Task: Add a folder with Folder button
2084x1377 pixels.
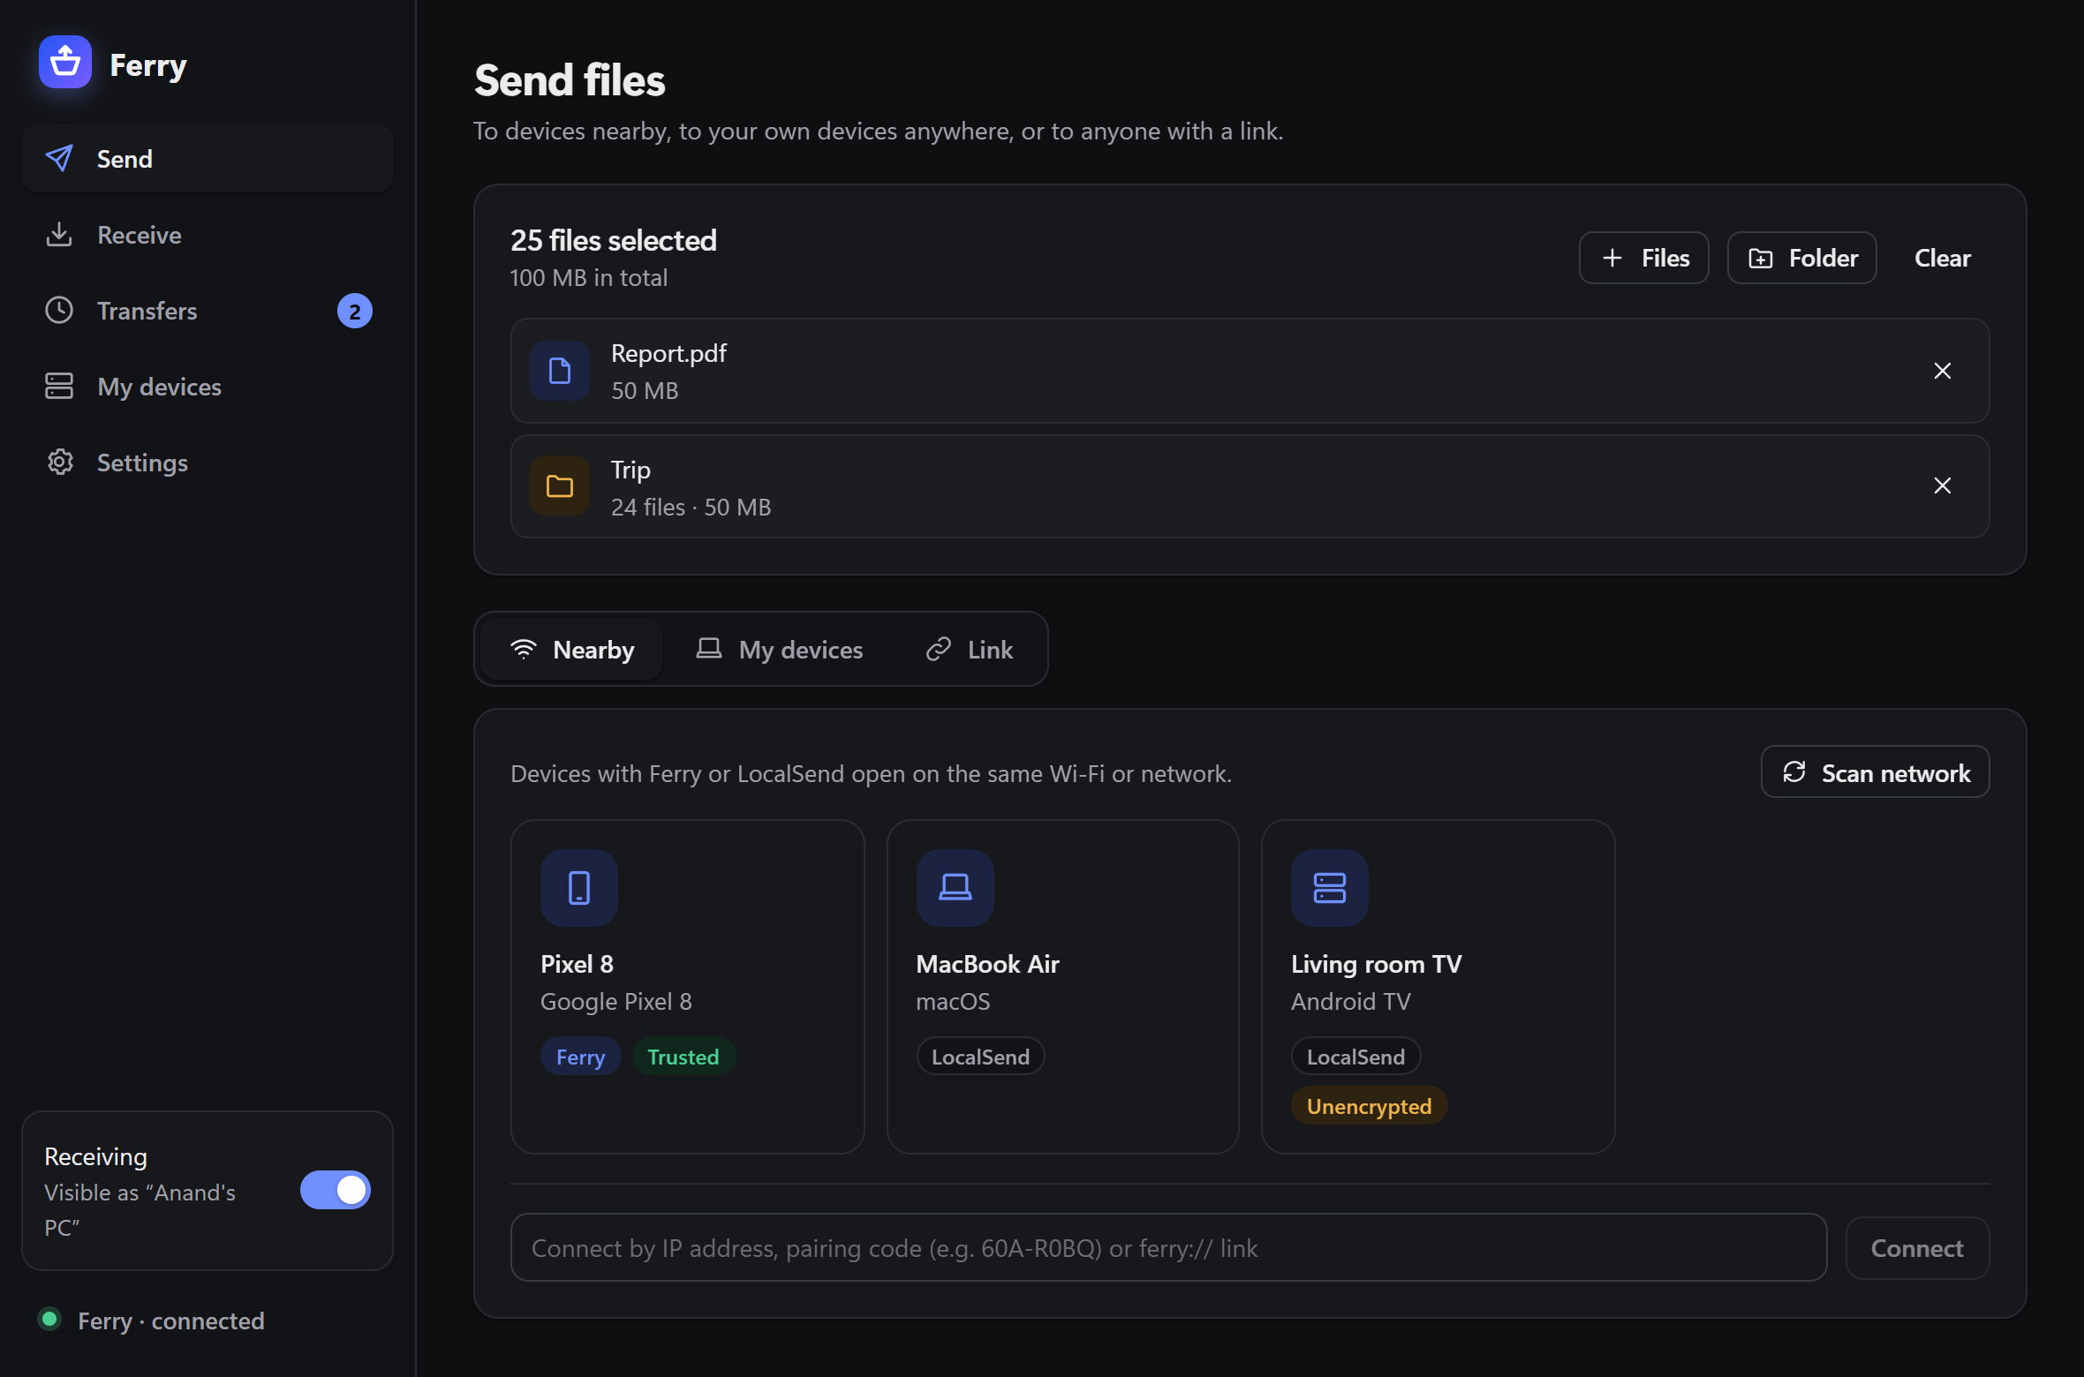Action: (x=1801, y=258)
